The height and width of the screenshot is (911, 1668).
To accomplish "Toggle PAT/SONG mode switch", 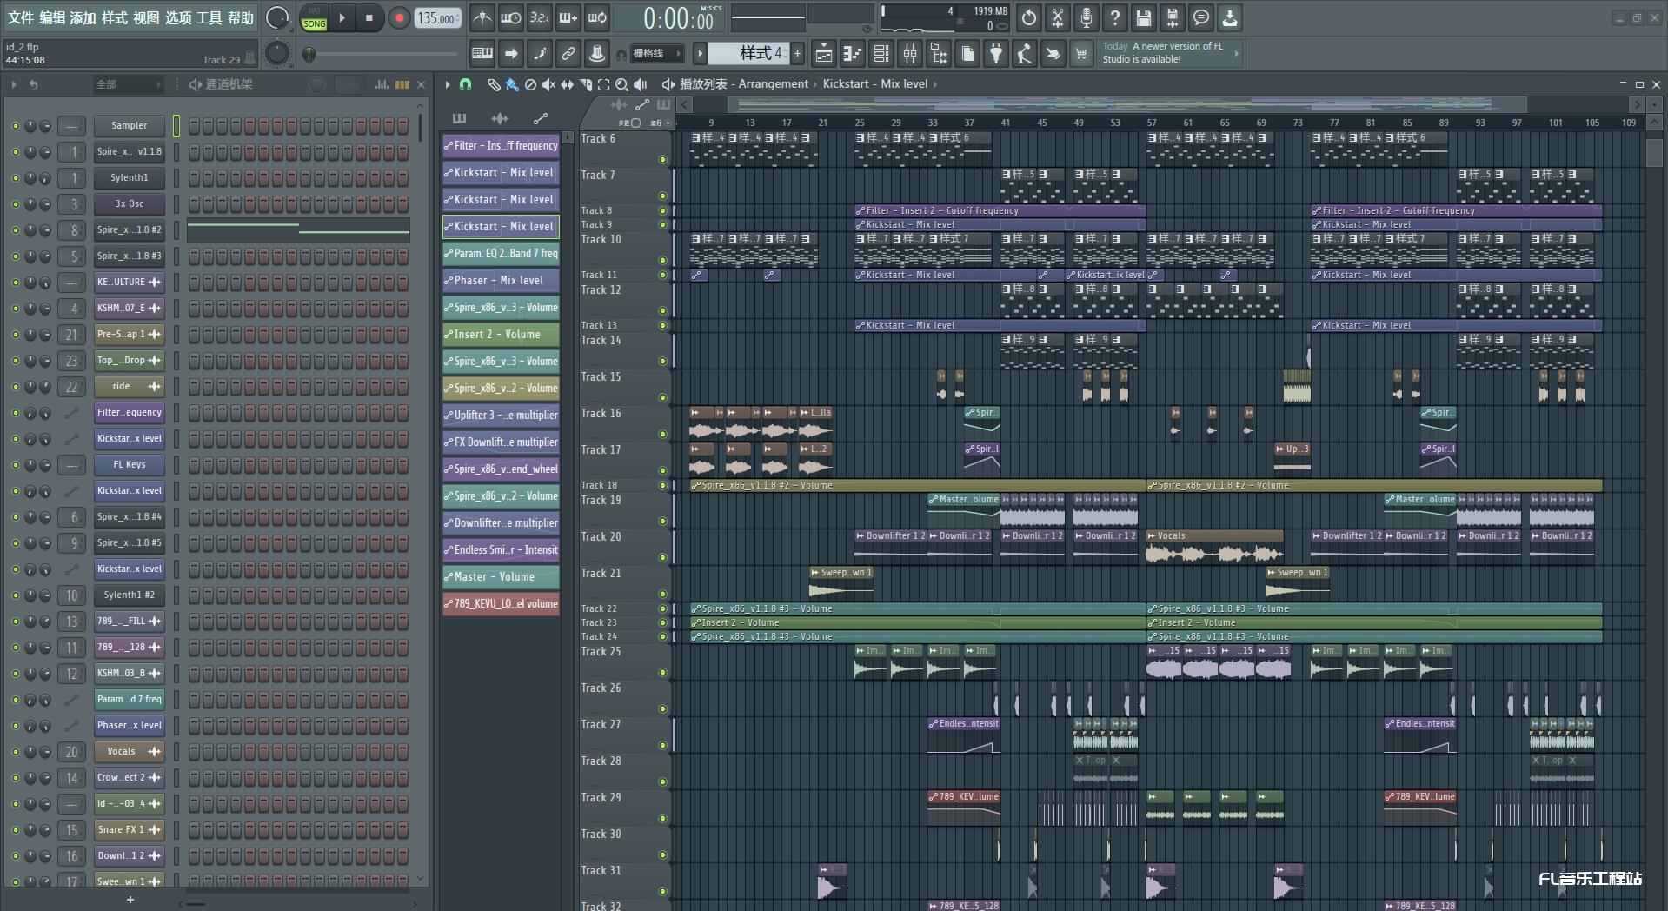I will [x=314, y=18].
